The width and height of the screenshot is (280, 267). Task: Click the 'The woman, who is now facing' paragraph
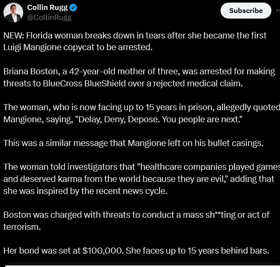tap(142, 113)
